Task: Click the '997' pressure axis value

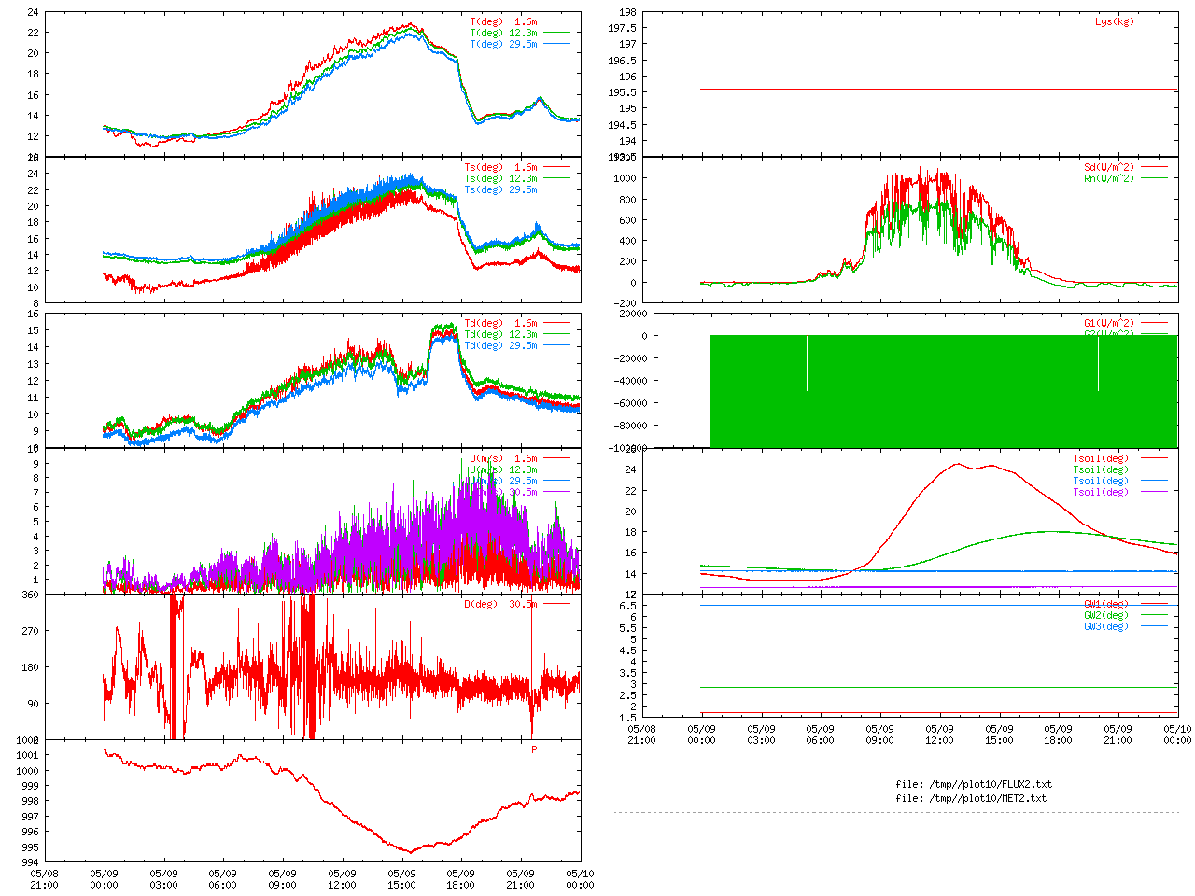Action: tap(30, 817)
